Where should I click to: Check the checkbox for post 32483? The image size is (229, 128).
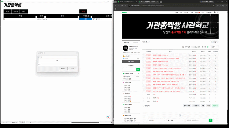pos(144,95)
